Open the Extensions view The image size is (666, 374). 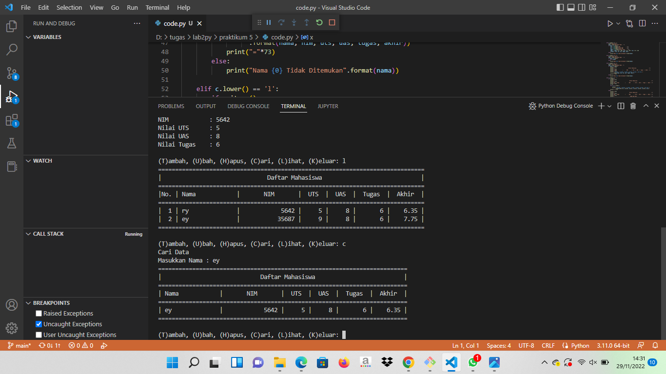(12, 120)
